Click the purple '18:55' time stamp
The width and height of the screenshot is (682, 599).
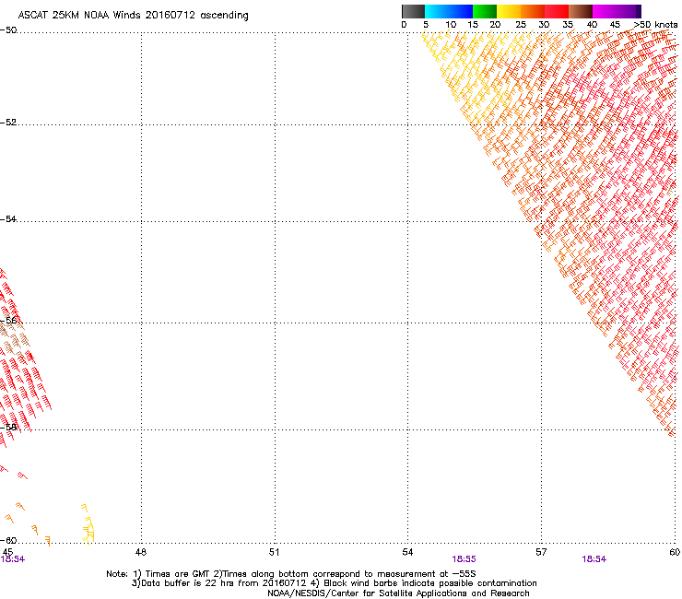464,559
